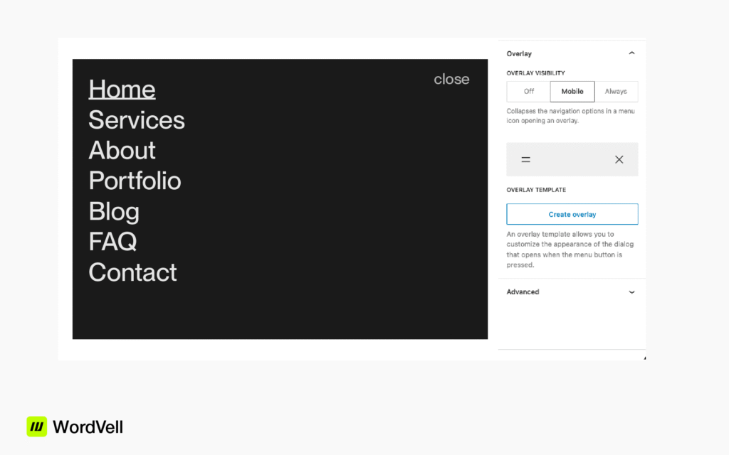The width and height of the screenshot is (729, 455).
Task: Click the hamburger menu icon in the preview
Action: pos(525,159)
